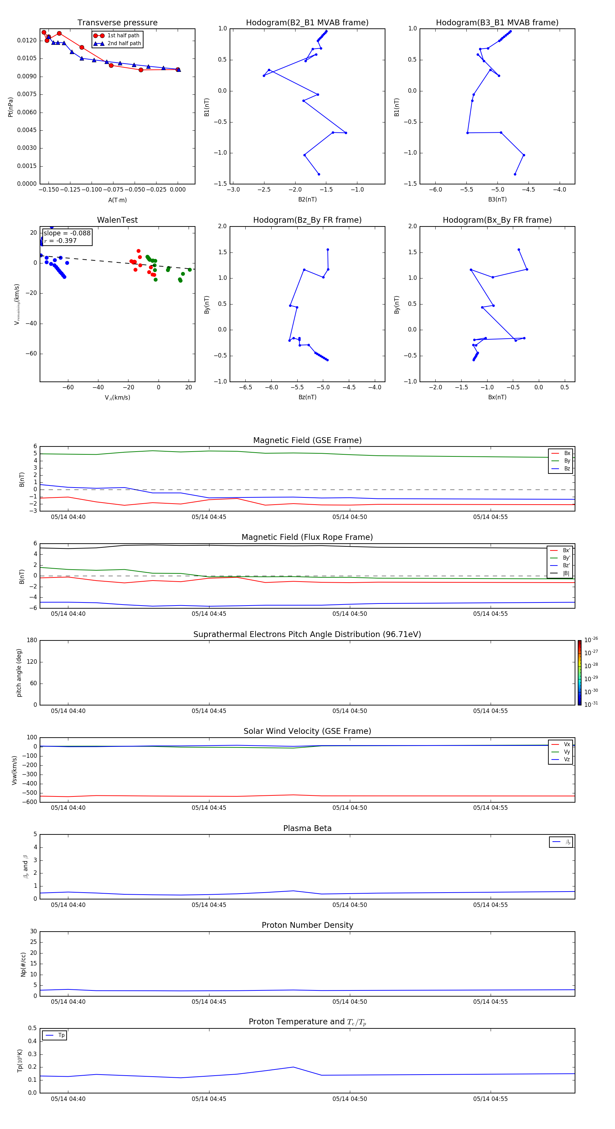The height and width of the screenshot is (1129, 615).
Task: Click '05/14 04:55' tick on GSE magnetic field plot
Action: (490, 517)
